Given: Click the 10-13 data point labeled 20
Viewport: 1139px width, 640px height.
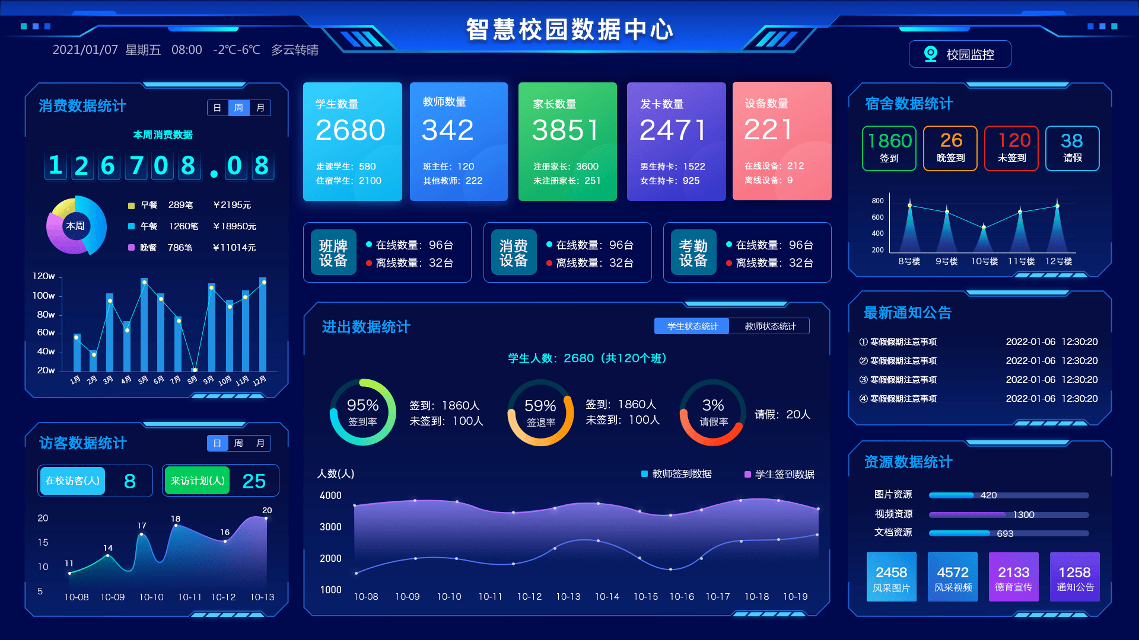Looking at the screenshot, I should pyautogui.click(x=266, y=519).
